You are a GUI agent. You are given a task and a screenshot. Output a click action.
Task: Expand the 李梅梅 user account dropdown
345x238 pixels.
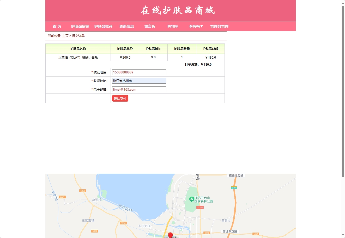[x=196, y=26]
